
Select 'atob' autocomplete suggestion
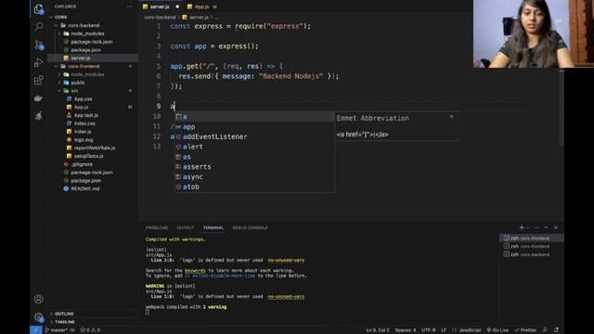pyautogui.click(x=254, y=186)
